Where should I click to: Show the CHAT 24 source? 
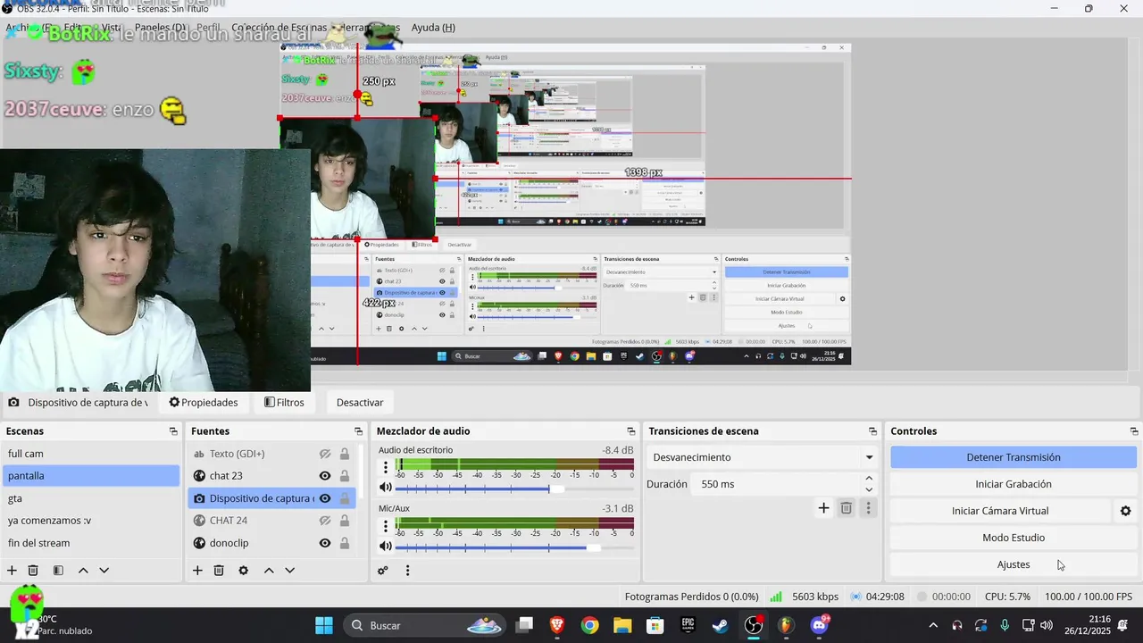pos(325,521)
